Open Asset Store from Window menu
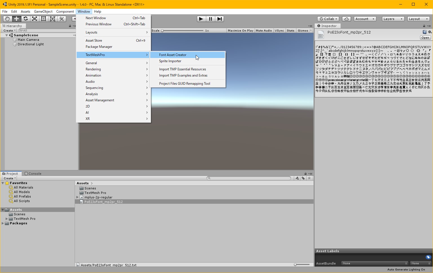Image resolution: width=433 pixels, height=273 pixels. click(114, 41)
